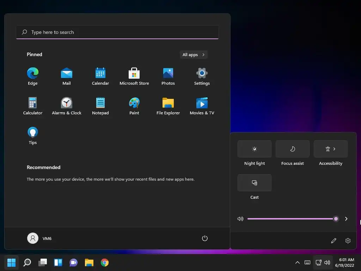The image size is (361, 271).
Task: Click the network icon in system tray
Action: pyautogui.click(x=318, y=262)
